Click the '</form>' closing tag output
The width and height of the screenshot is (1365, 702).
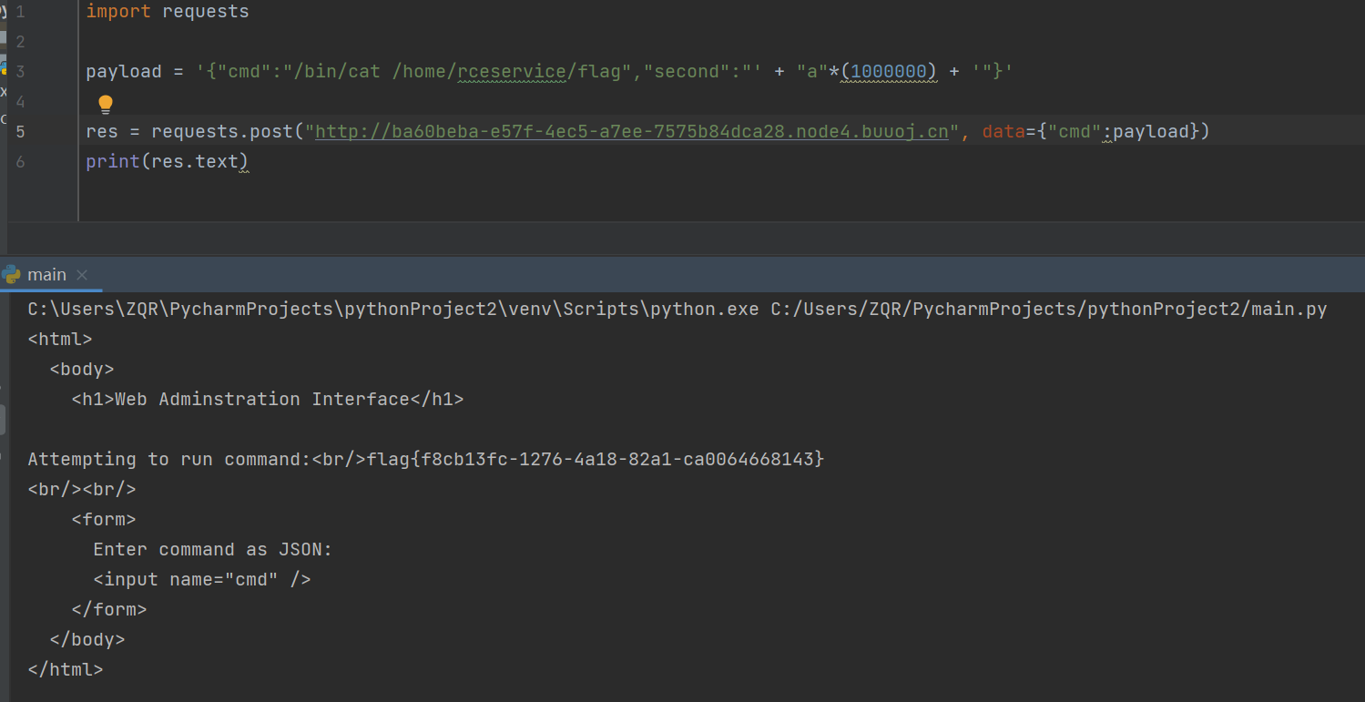click(x=109, y=609)
